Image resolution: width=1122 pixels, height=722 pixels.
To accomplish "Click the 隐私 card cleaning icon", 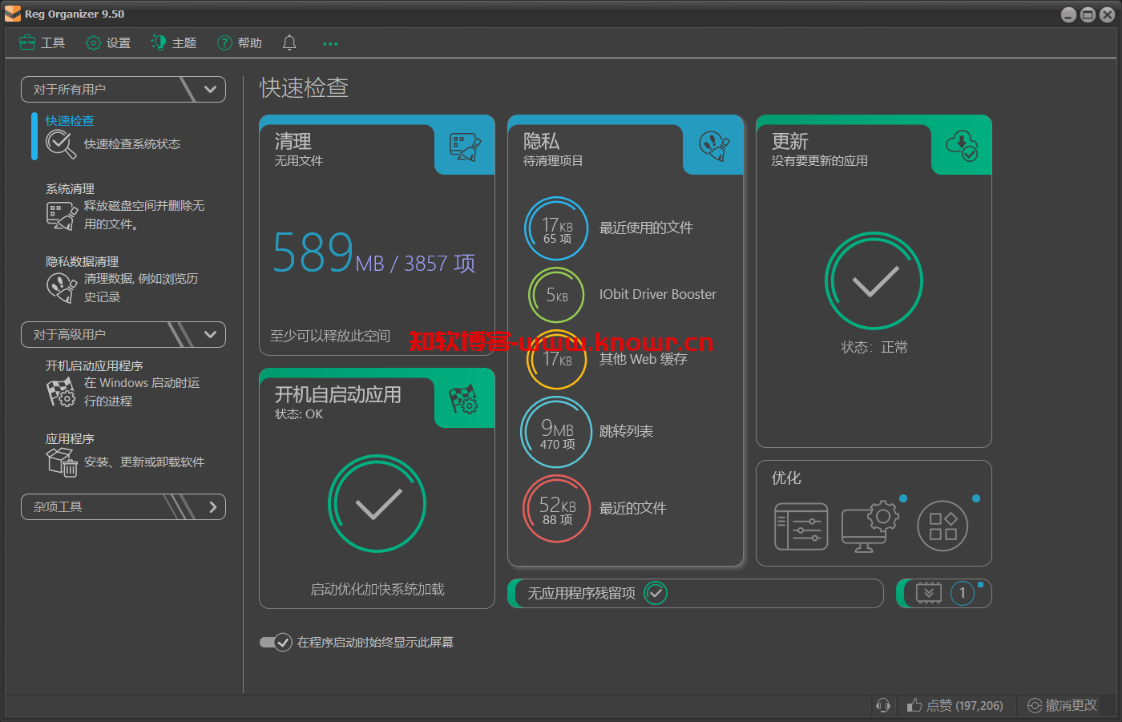I will [x=713, y=147].
